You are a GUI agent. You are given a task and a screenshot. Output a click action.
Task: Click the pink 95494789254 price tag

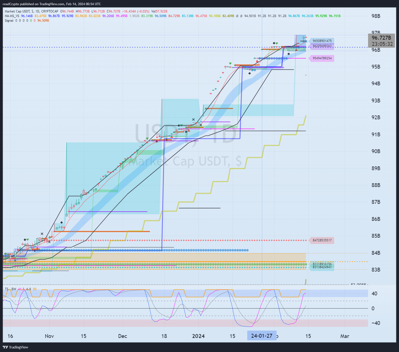click(x=322, y=58)
